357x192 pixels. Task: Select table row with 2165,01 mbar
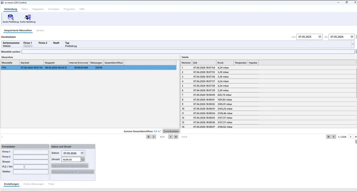269,104
